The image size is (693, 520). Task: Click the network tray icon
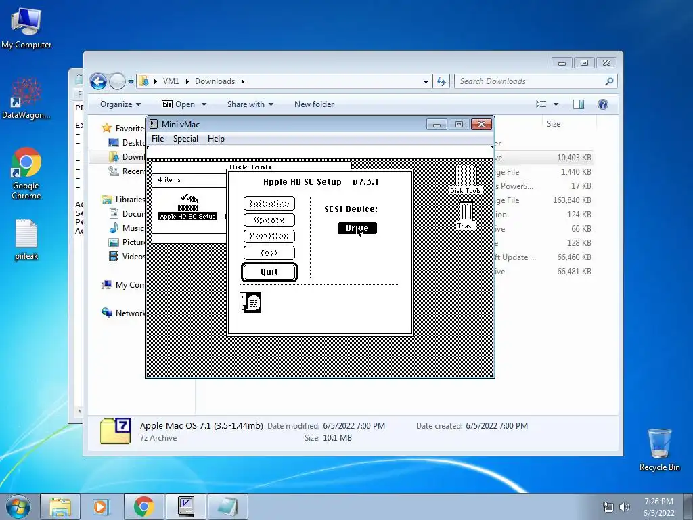[x=608, y=507]
